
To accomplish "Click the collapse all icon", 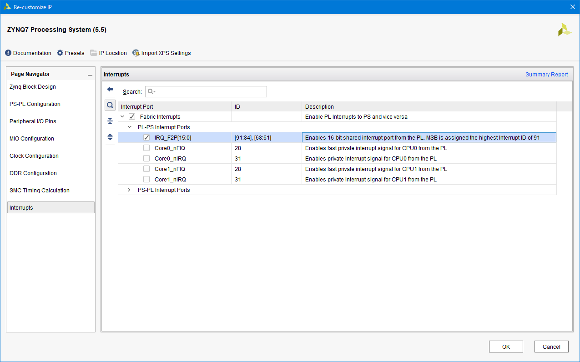I will click(x=110, y=121).
